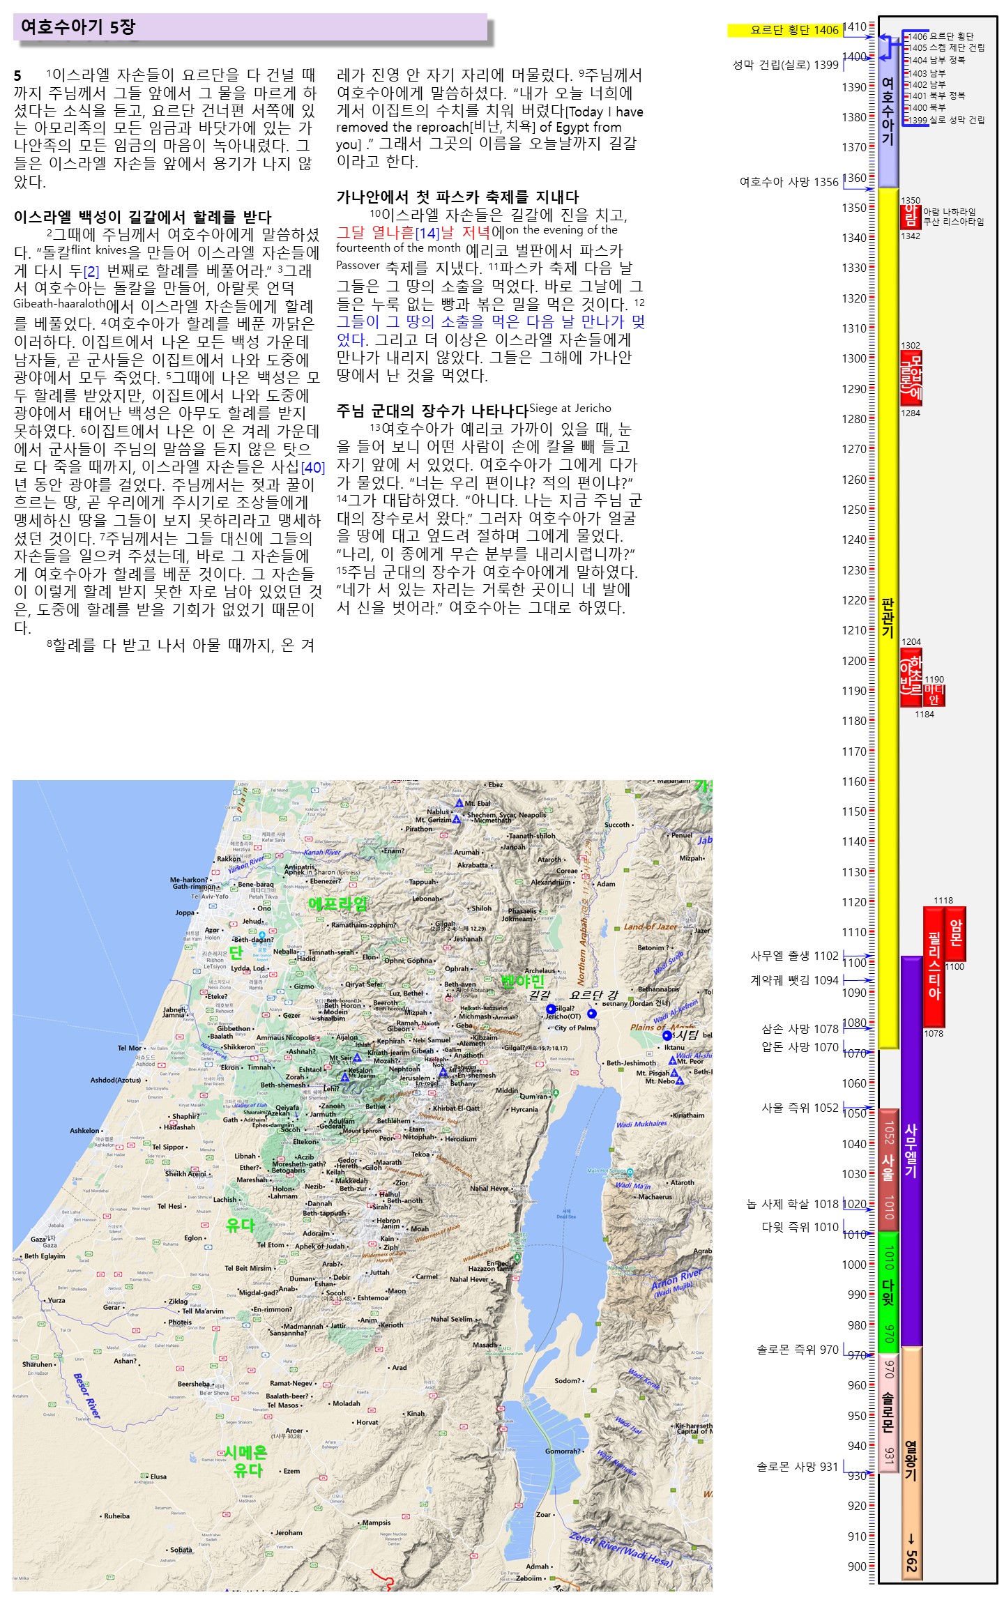Click the 사울 reign bar on the timeline
Viewport: 1004px width, 1602px height.
pos(888,1169)
